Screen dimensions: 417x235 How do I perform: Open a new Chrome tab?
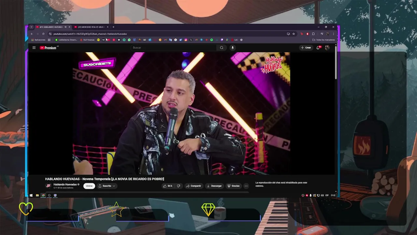[x=113, y=27]
